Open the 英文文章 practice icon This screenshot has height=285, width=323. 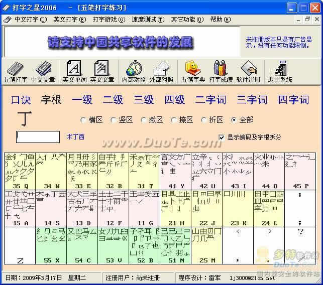[x=102, y=71]
